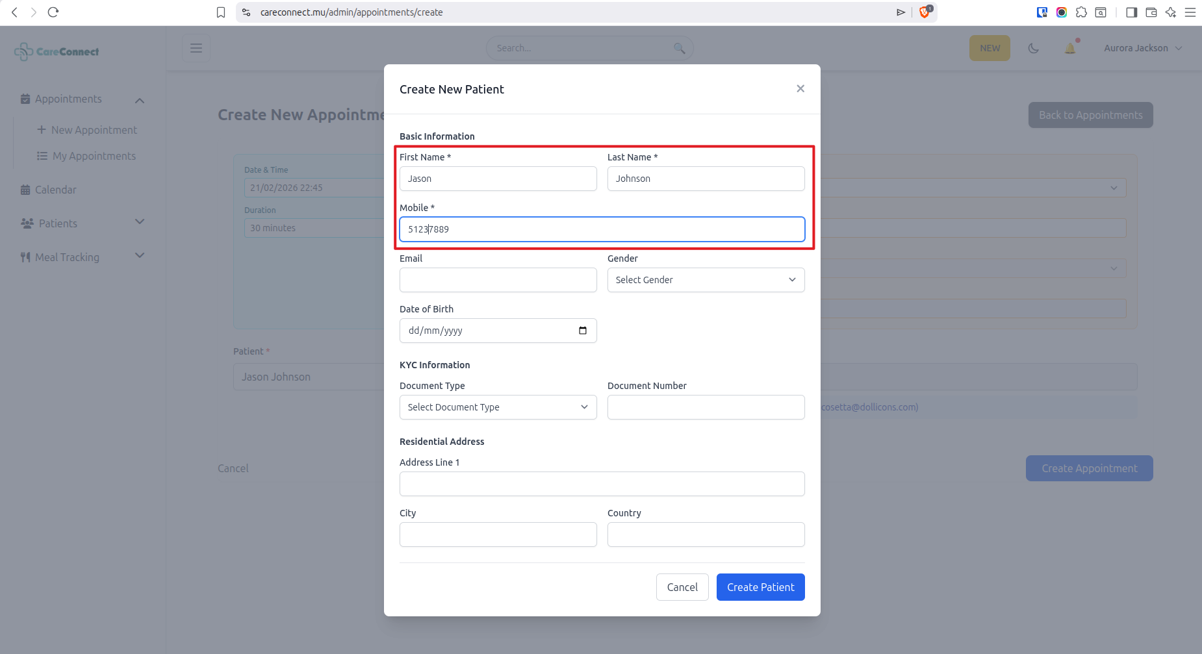The image size is (1202, 654).
Task: Go to My Appointments in sidebar
Action: coord(94,156)
